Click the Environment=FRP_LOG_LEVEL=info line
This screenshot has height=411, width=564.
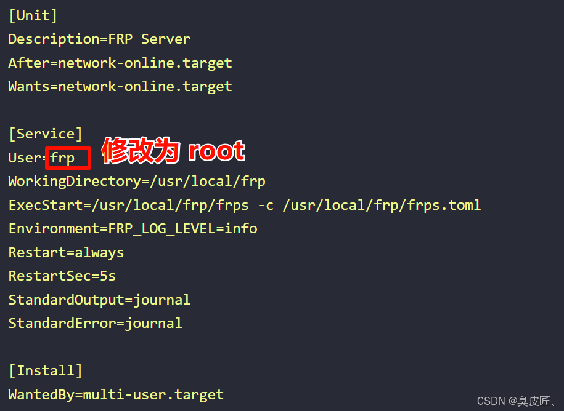[133, 229]
